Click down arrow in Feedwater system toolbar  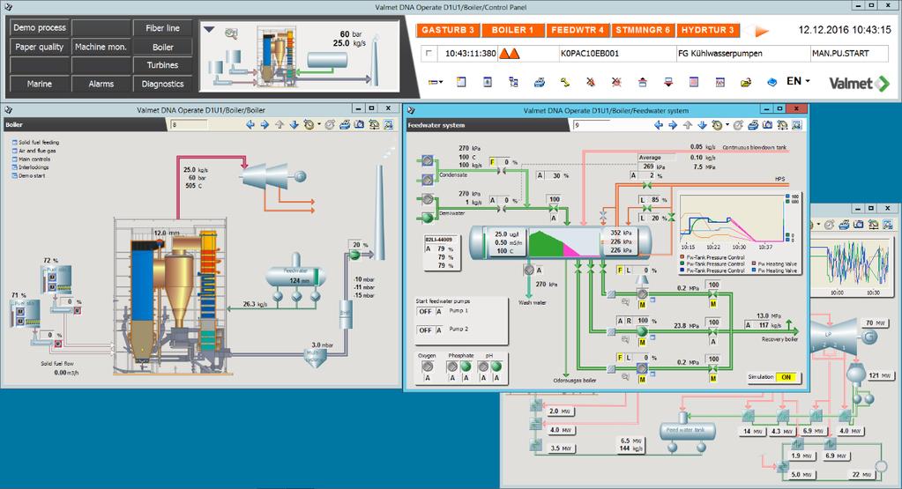(703, 125)
